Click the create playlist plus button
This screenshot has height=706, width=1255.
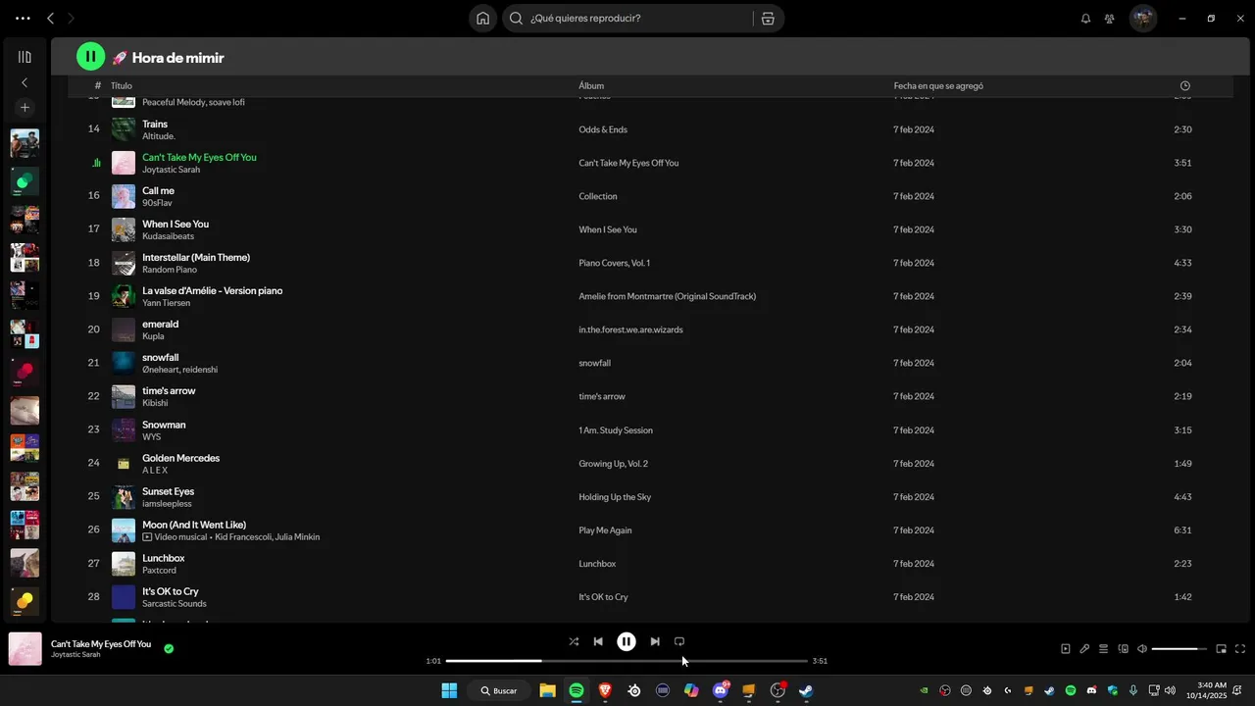coord(25,108)
